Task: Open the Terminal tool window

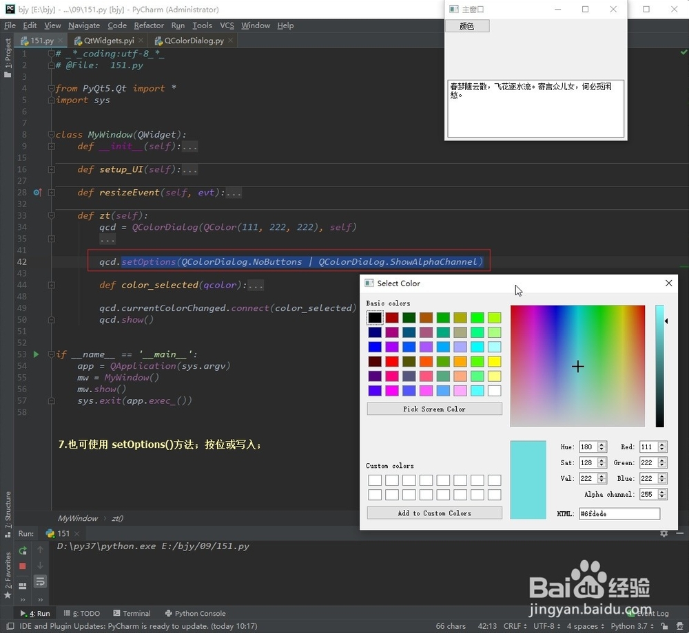Action: click(132, 613)
